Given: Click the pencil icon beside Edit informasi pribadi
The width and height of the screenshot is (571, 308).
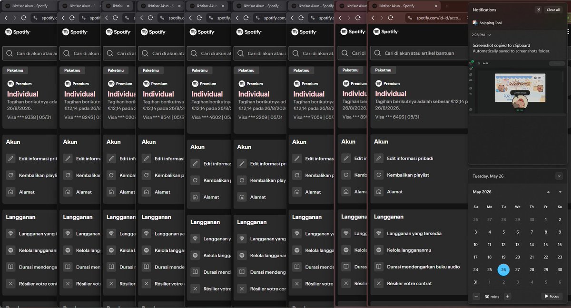Looking at the screenshot, I should (x=379, y=159).
